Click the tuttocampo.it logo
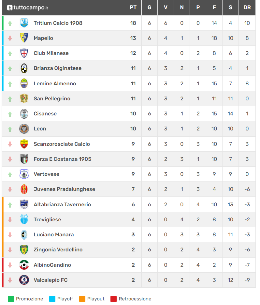Screen dimensions: 260x305 27,8
